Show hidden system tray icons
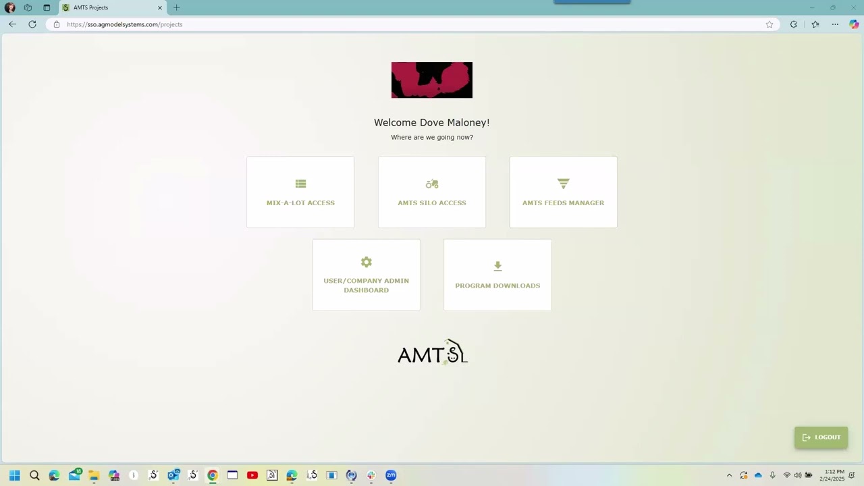 pos(729,475)
